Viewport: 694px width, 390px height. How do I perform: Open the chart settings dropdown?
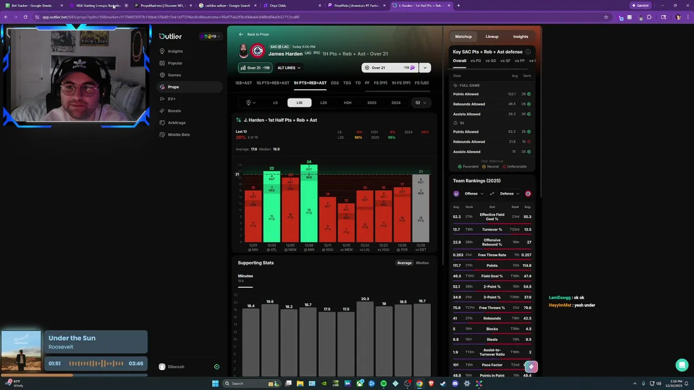coord(421,102)
